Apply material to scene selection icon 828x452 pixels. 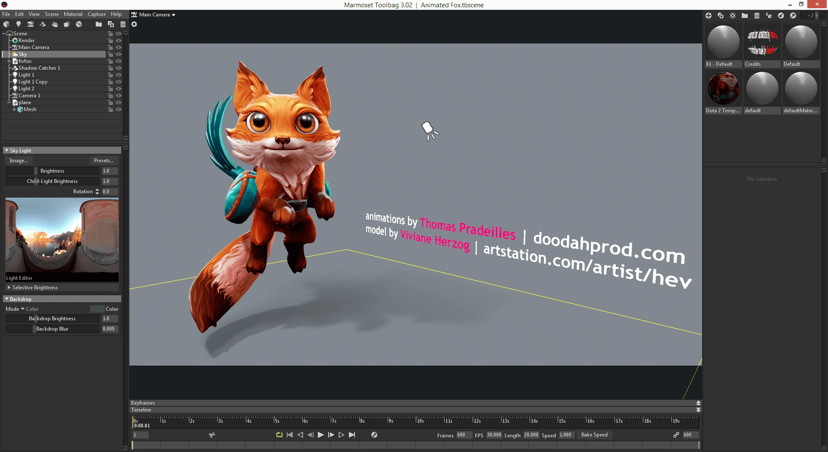(x=769, y=15)
